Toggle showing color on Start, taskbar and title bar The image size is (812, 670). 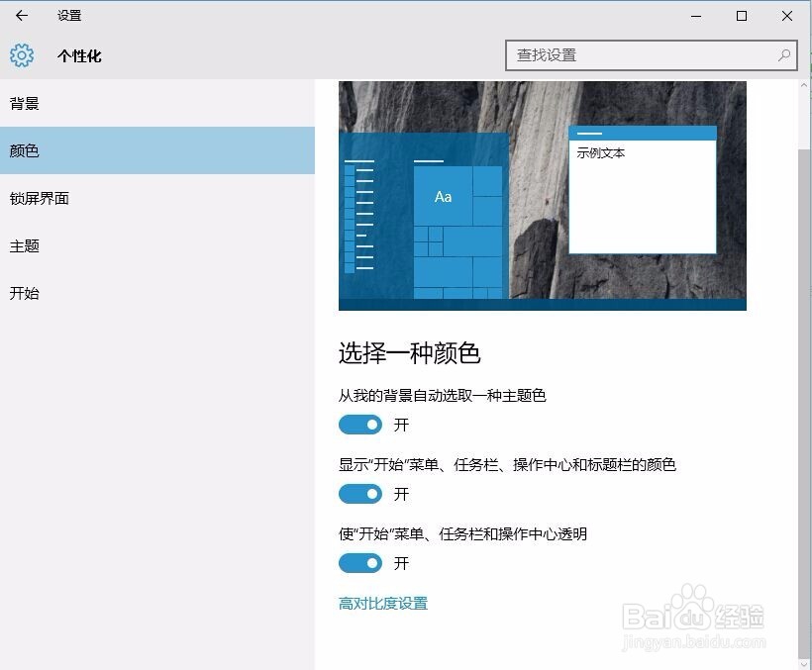(x=359, y=493)
